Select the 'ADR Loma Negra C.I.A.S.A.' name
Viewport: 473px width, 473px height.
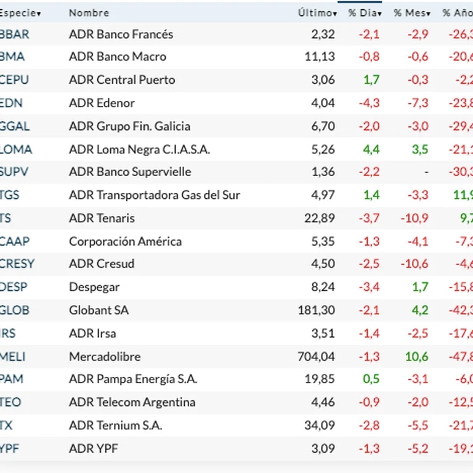[x=139, y=150]
